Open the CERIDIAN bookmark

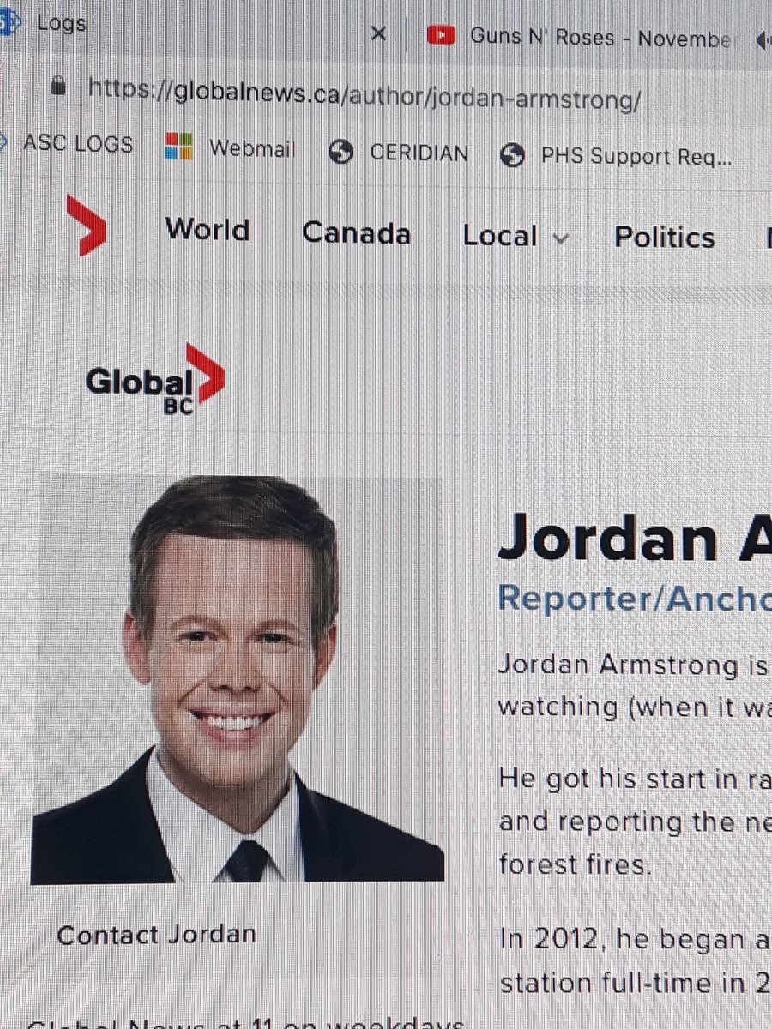click(x=419, y=153)
